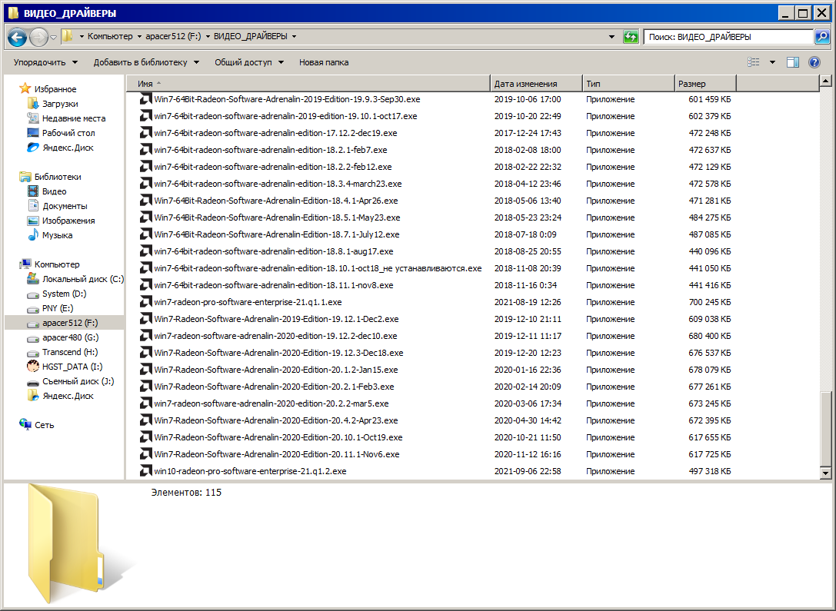Select PNY (E:) drive
Image resolution: width=836 pixels, height=611 pixels.
[x=58, y=308]
